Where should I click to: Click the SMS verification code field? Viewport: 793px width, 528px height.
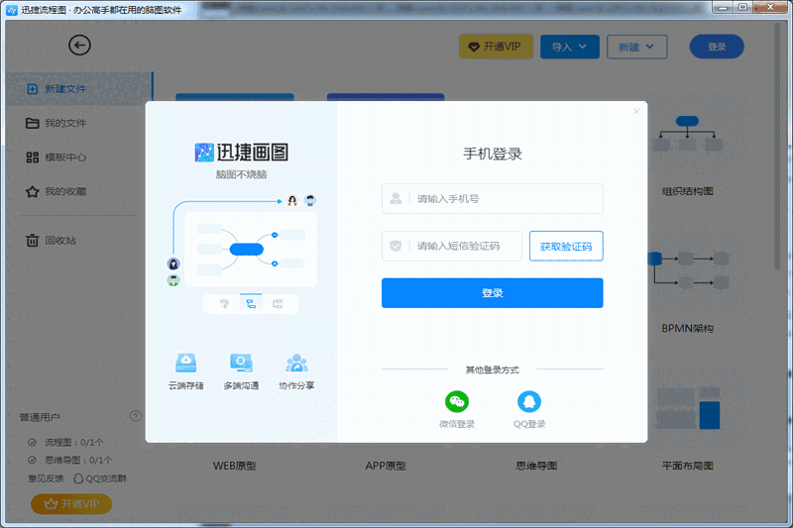click(452, 246)
